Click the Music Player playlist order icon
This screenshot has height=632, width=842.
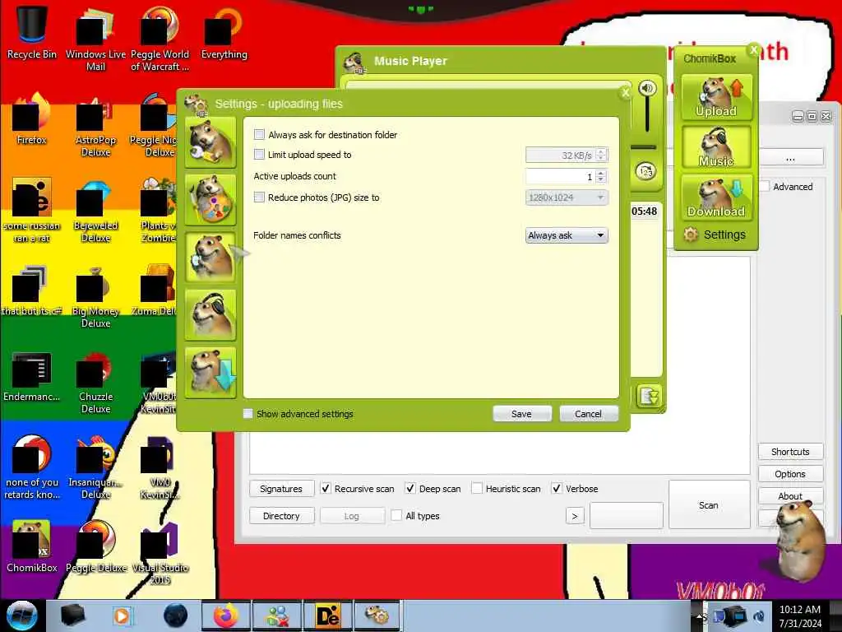[646, 171]
